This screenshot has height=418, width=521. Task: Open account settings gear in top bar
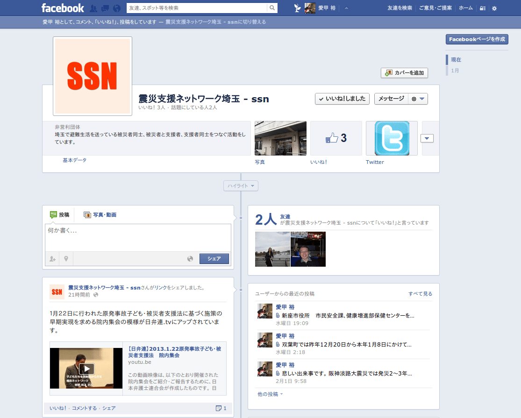pyautogui.click(x=494, y=8)
